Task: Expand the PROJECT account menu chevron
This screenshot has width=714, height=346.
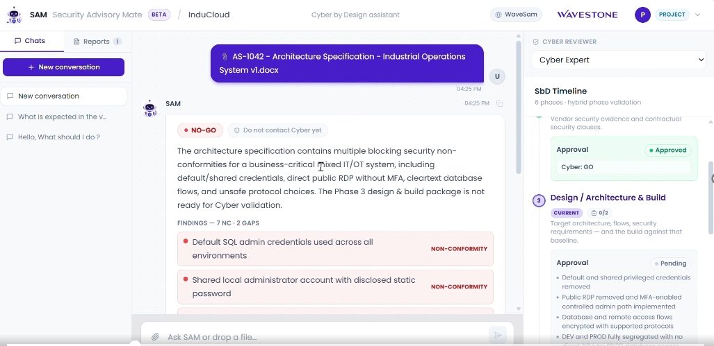Action: 697,15
